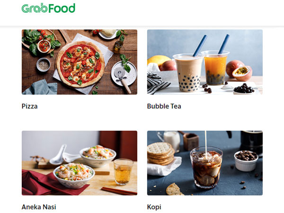The height and width of the screenshot is (213, 284).
Task: Click the ramekin of coffee beans
Action: 246,161
